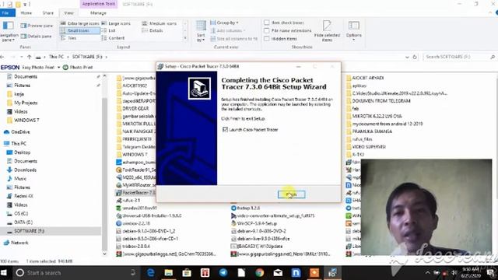The image size is (498, 280).
Task: Click Finish in the Cisco setup wizard
Action: [291, 194]
